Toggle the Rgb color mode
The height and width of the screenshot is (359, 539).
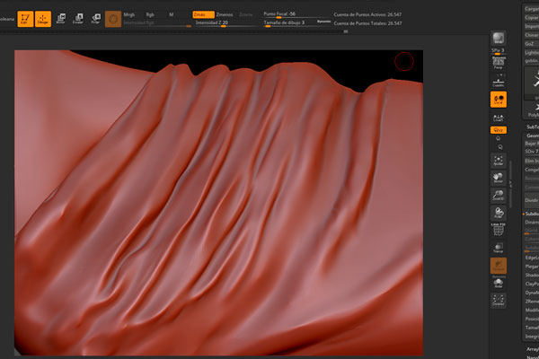149,14
